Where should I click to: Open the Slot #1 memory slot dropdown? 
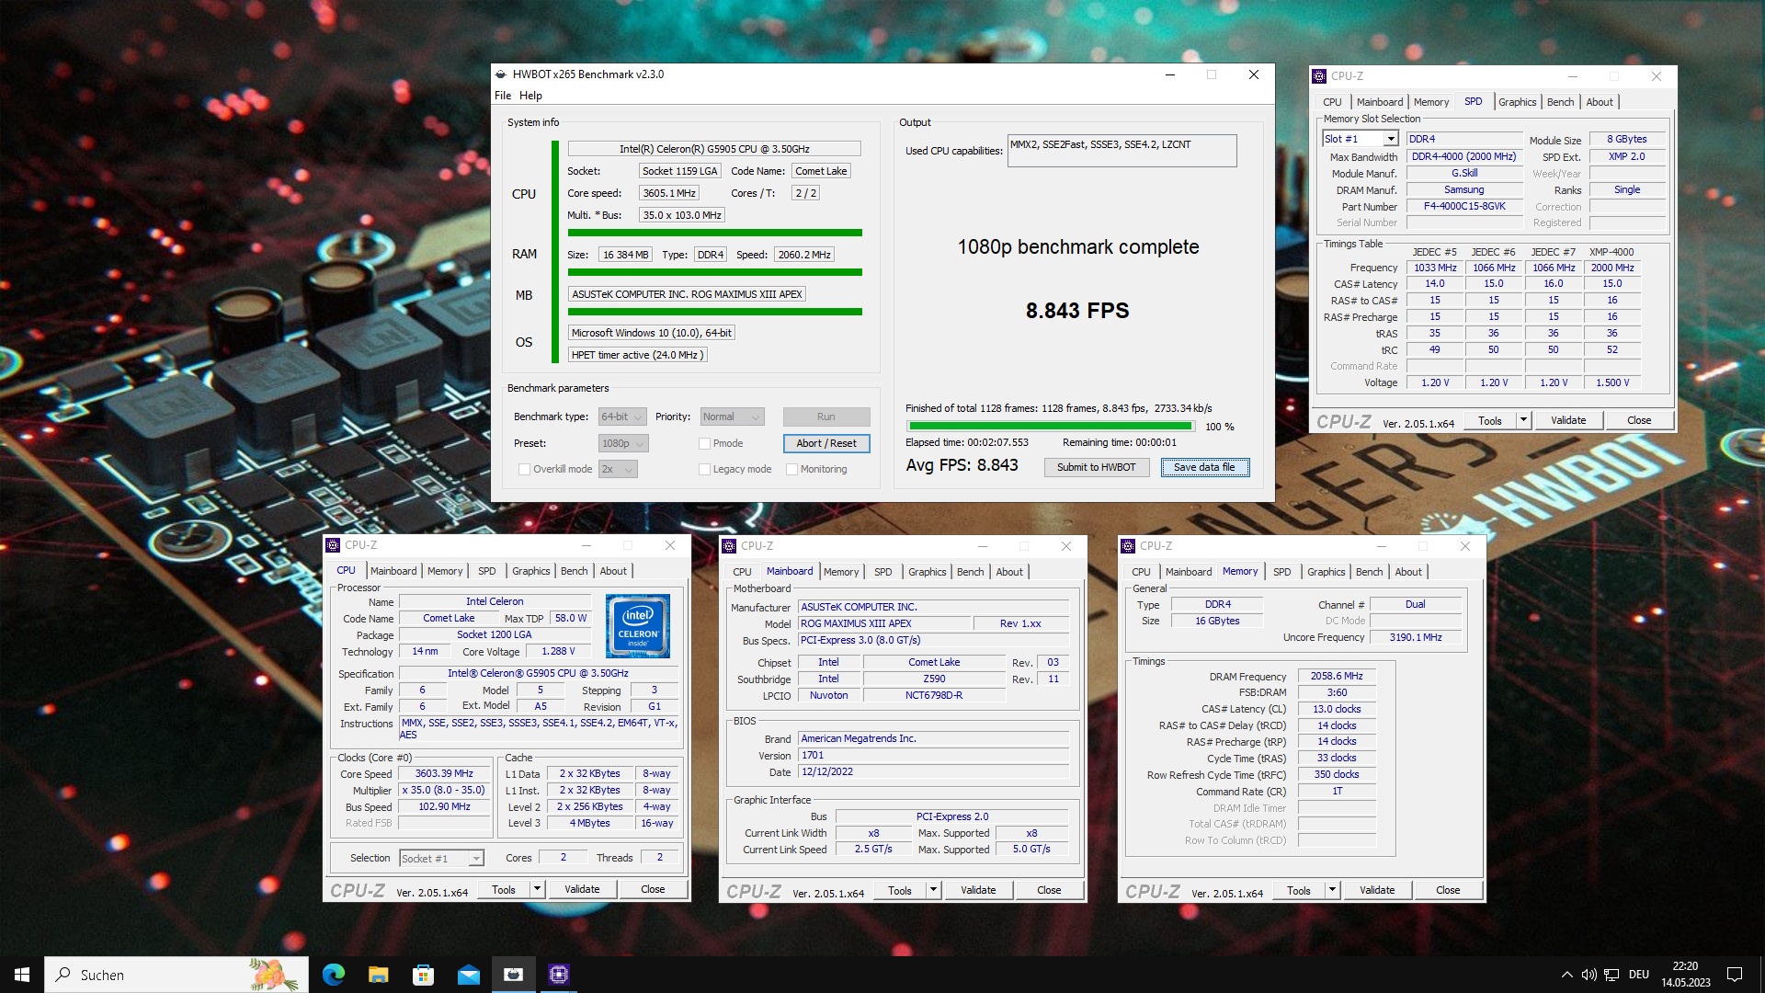click(1361, 139)
